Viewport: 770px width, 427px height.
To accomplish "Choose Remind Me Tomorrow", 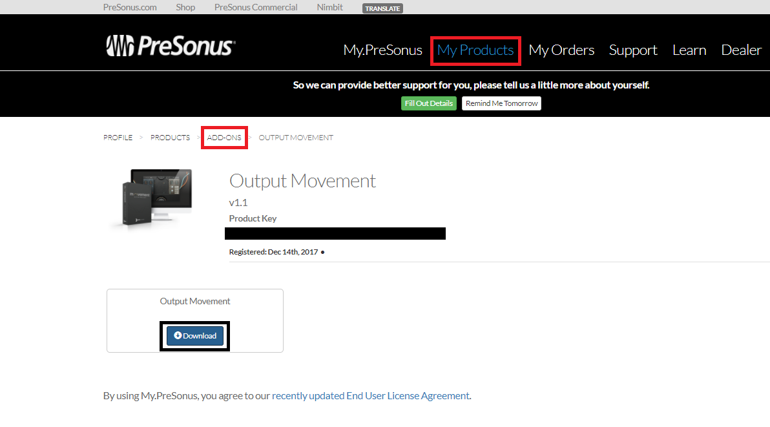I will [501, 103].
